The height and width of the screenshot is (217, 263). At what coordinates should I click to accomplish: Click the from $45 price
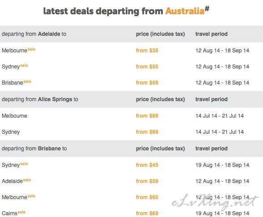tap(147, 165)
